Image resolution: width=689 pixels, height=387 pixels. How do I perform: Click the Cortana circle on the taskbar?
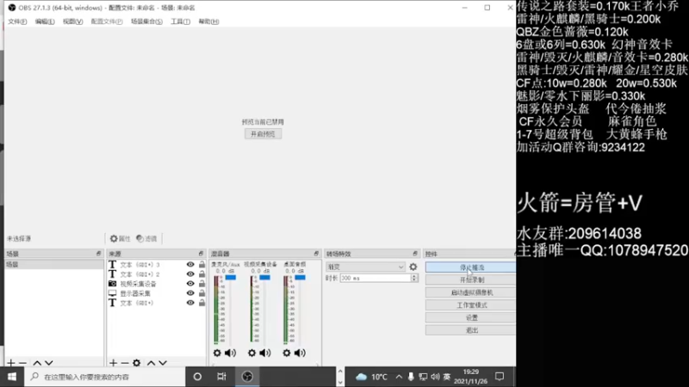click(x=197, y=377)
